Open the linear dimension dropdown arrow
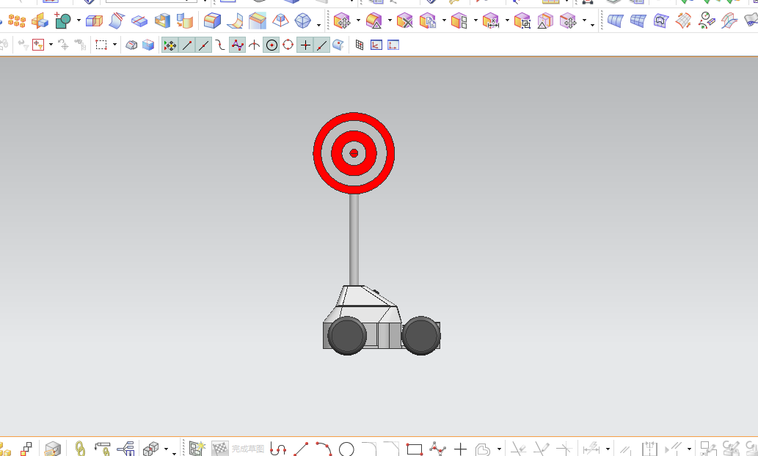 (x=507, y=21)
